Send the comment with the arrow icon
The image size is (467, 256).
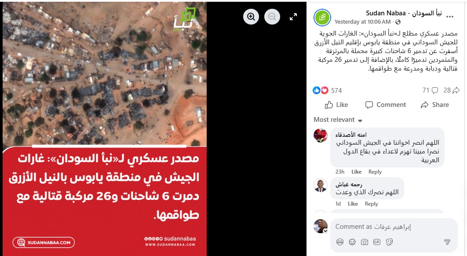pyautogui.click(x=447, y=242)
